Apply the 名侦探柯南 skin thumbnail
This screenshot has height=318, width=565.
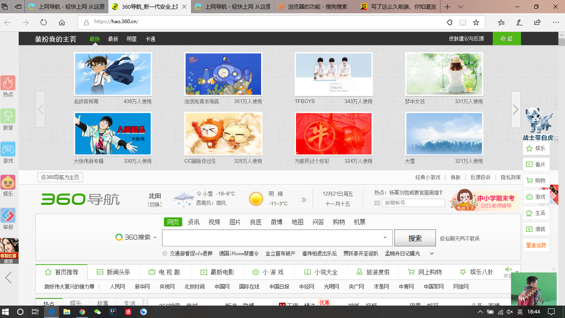(113, 74)
